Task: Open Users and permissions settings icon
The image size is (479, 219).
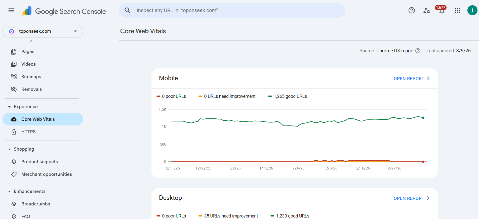Action: point(426,10)
